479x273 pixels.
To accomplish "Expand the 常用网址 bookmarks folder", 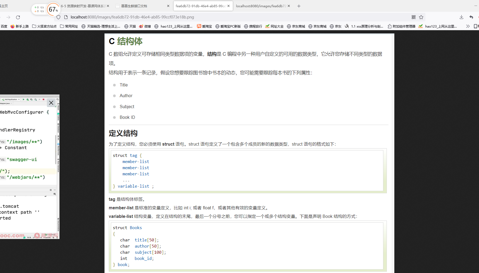I will click(69, 26).
